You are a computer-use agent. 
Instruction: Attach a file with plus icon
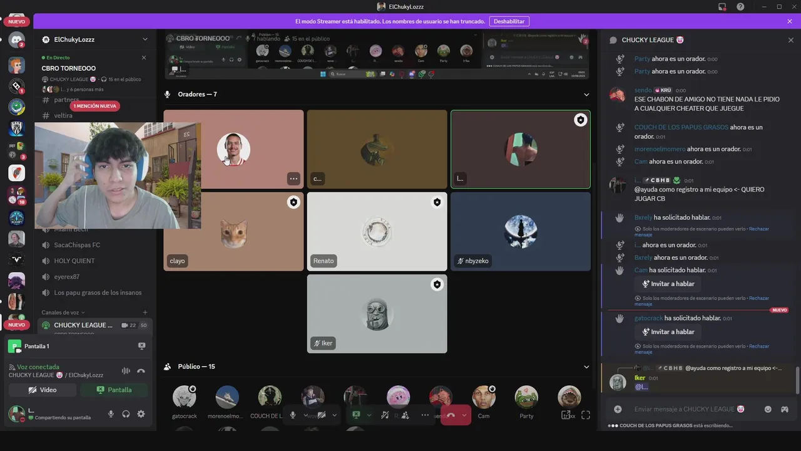[618, 409]
